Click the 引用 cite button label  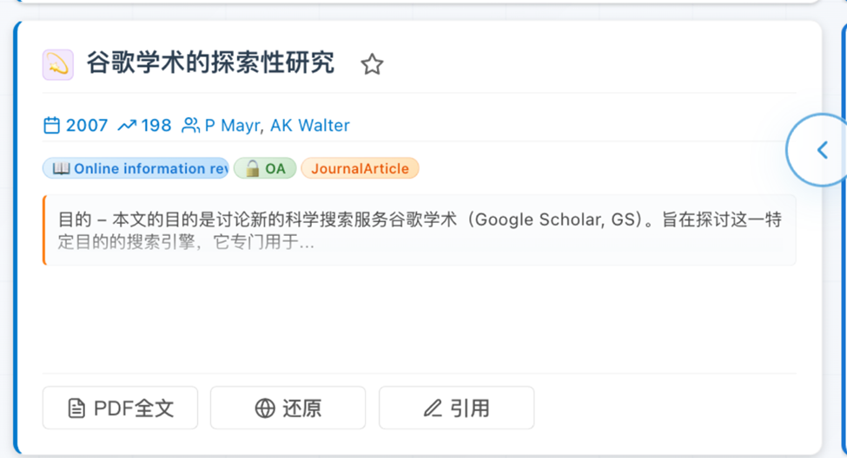[x=470, y=408]
